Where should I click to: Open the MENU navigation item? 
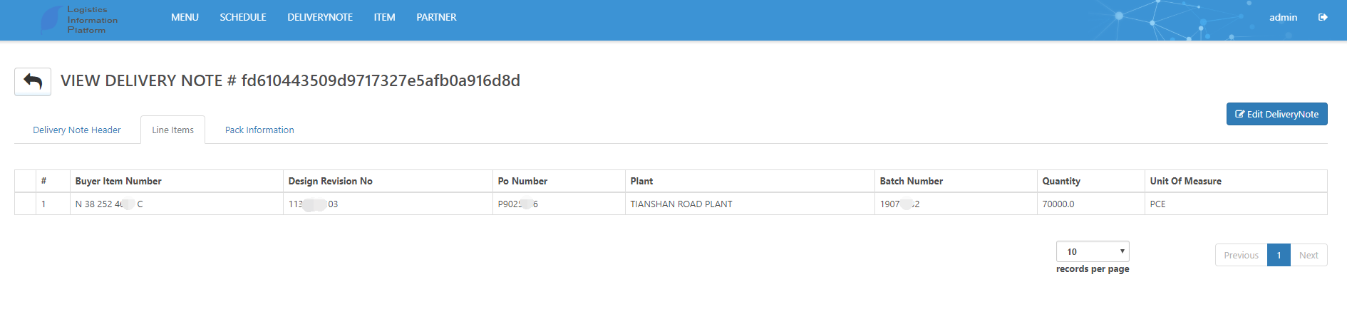[x=185, y=17]
